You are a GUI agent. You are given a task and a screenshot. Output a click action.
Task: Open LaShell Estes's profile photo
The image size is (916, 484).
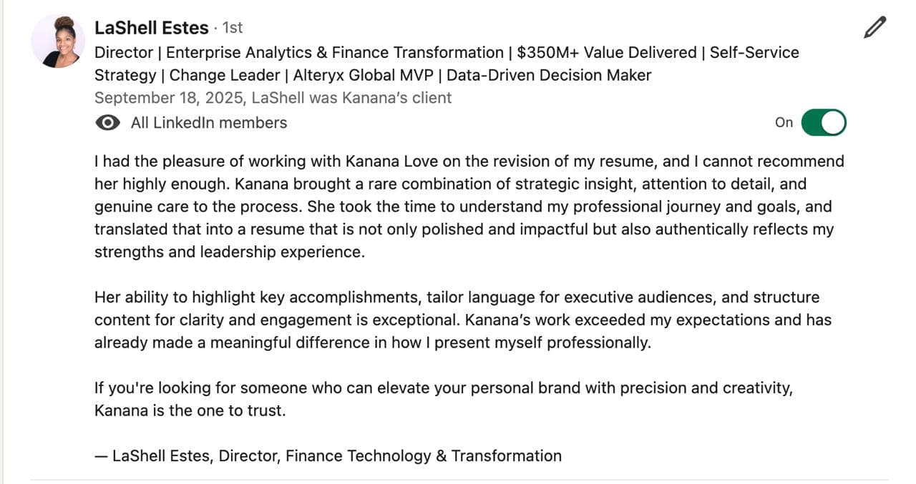pyautogui.click(x=58, y=41)
